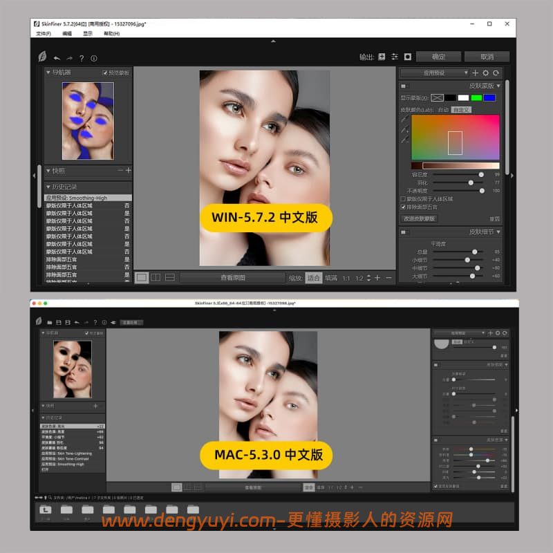Click the undo arrow in Mac toolbar
553x553 pixels.
tap(77, 322)
